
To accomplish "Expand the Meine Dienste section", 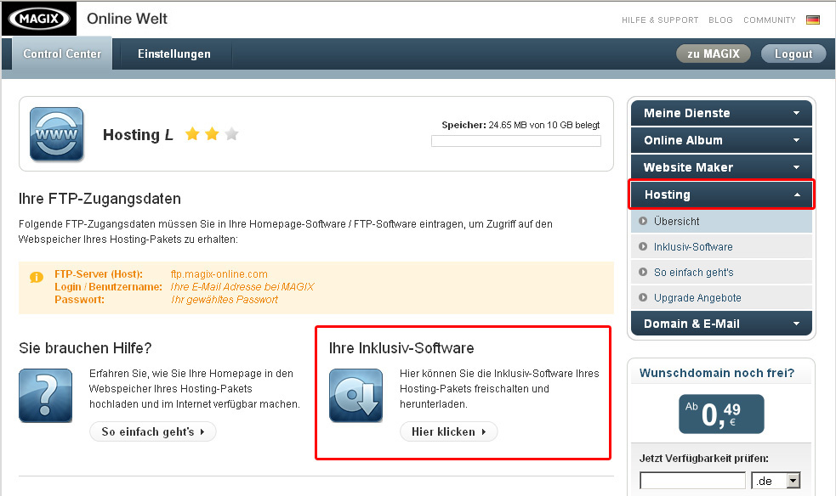I will [721, 113].
